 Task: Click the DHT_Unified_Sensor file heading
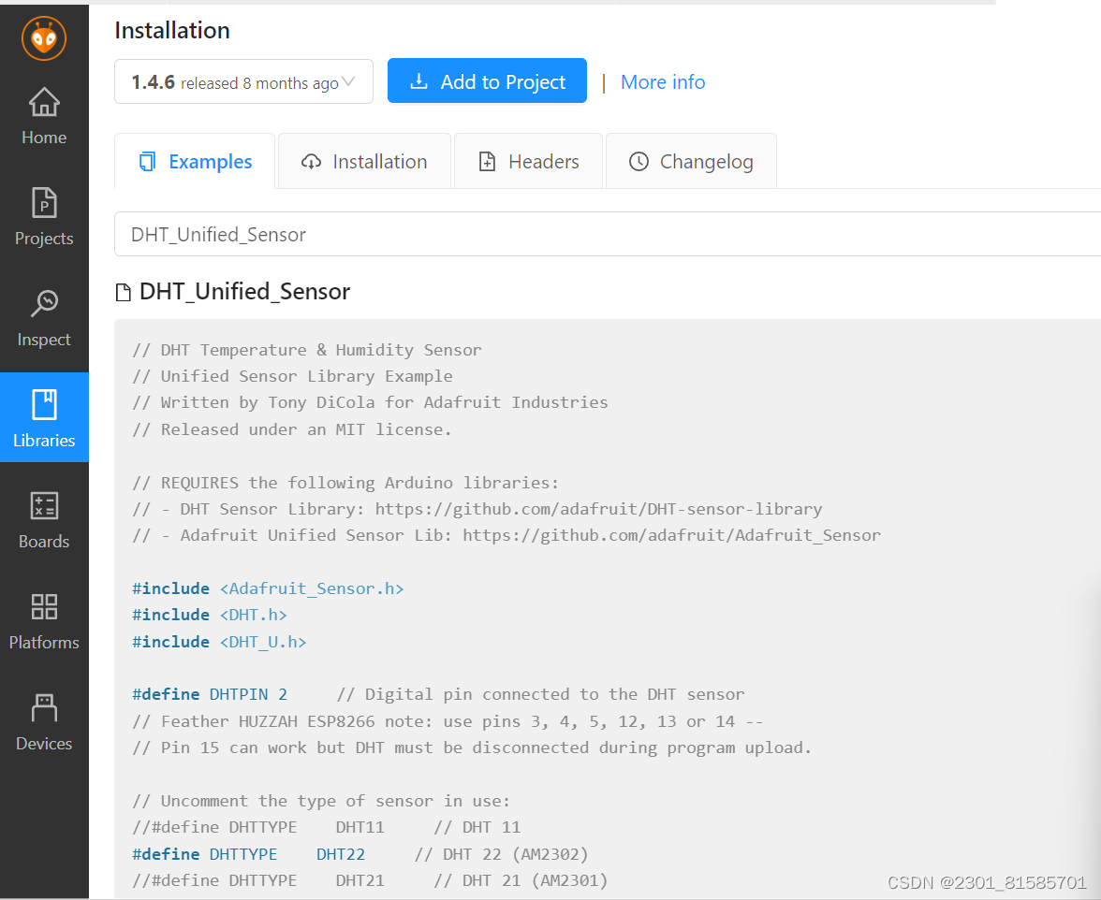[244, 291]
